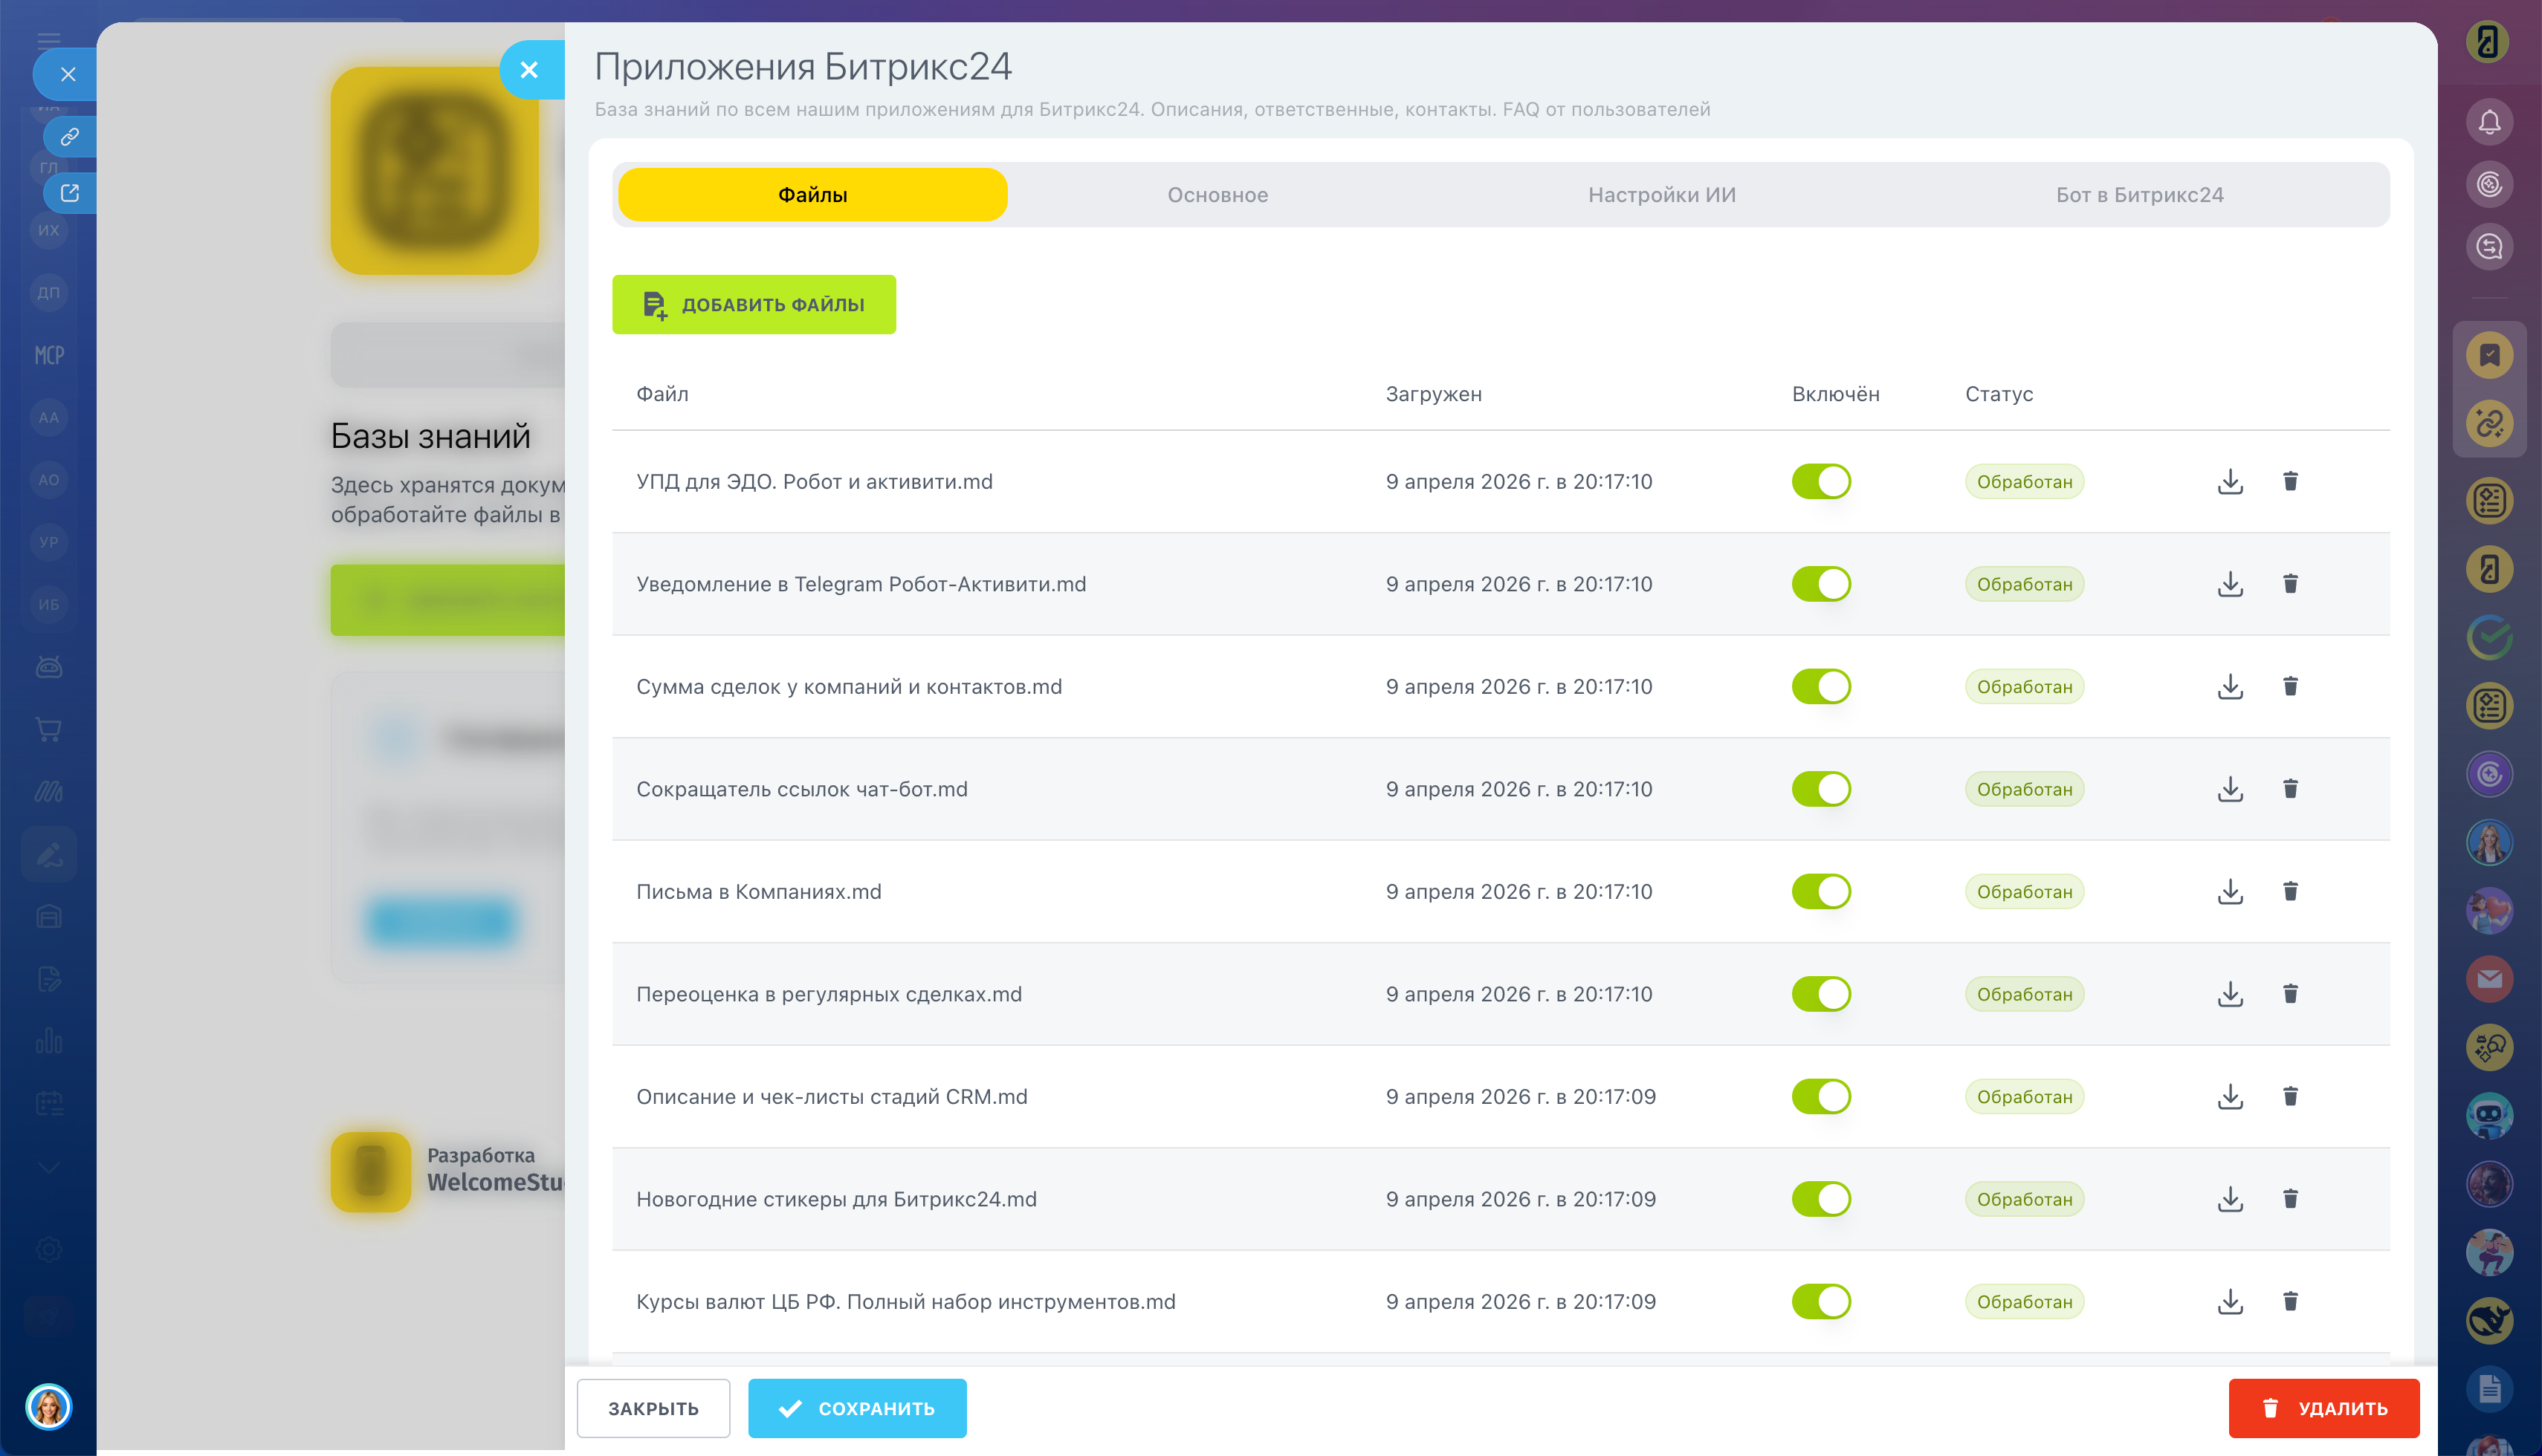Disable Сумма сделок у компаний file toggle
The width and height of the screenshot is (2542, 1456).
tap(1821, 686)
